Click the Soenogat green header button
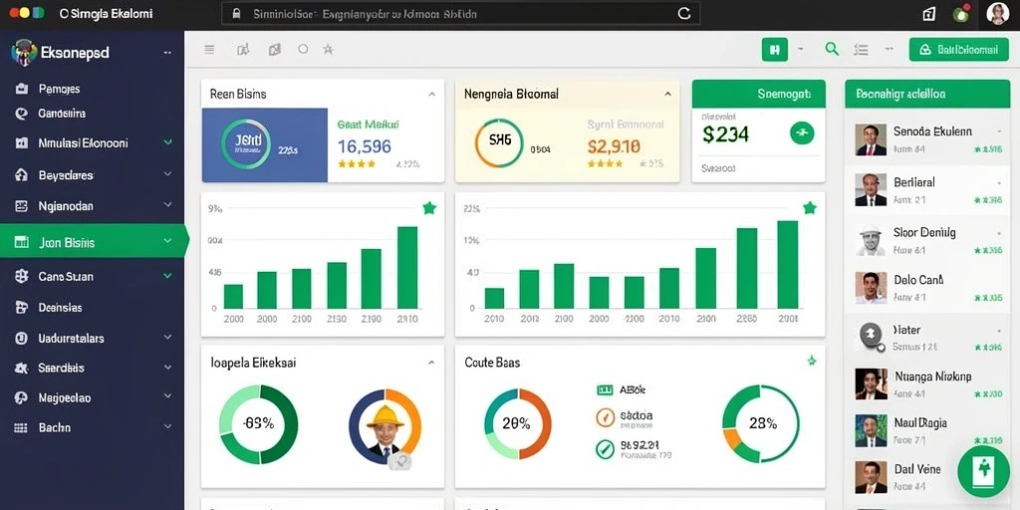Image resolution: width=1020 pixels, height=510 pixels. [x=758, y=95]
